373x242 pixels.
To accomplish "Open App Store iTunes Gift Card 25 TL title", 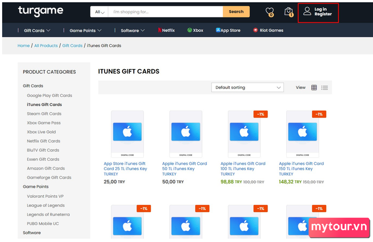I will coord(125,169).
